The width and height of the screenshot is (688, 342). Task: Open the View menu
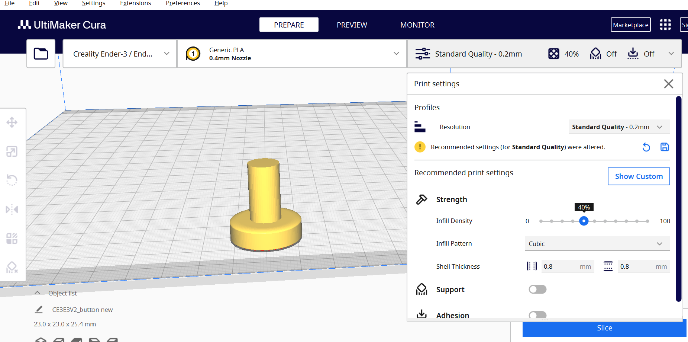click(x=61, y=3)
